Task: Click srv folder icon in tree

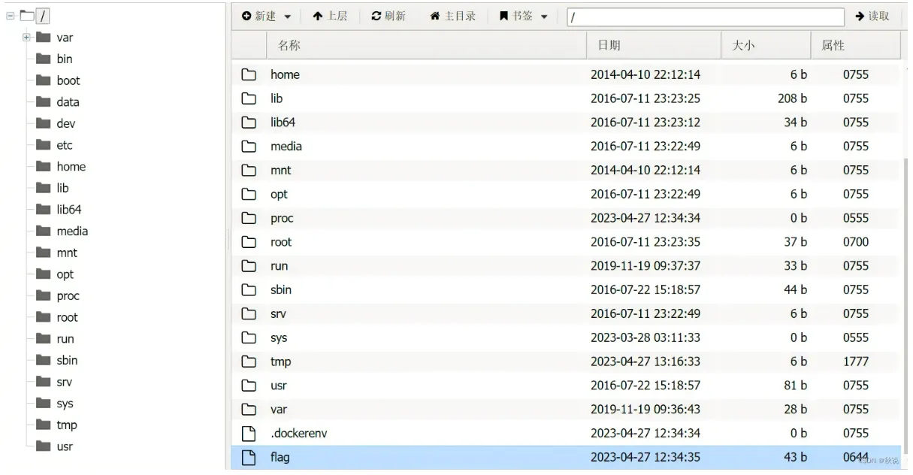Action: point(44,383)
